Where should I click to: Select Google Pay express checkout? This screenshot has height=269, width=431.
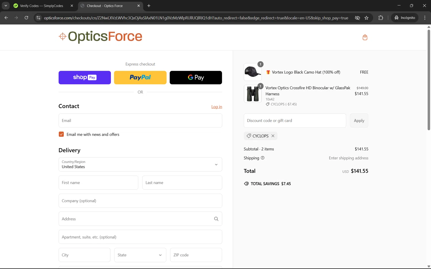[196, 77]
